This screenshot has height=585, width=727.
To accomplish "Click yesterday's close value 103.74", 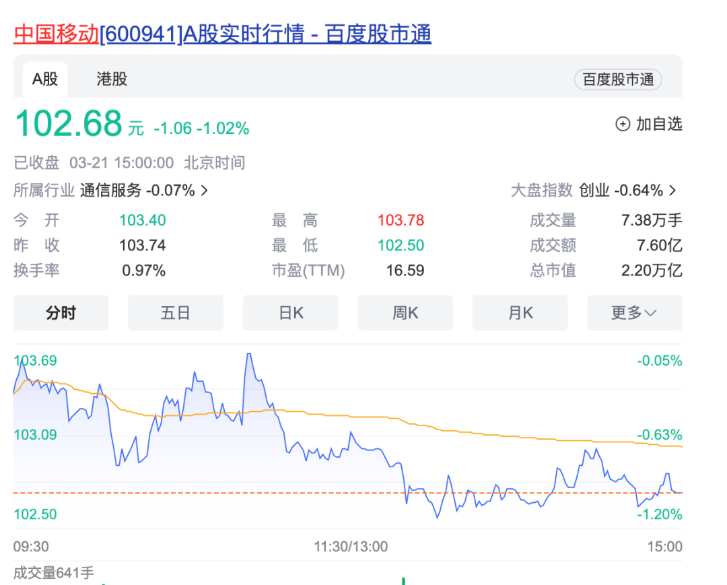I will tap(143, 245).
